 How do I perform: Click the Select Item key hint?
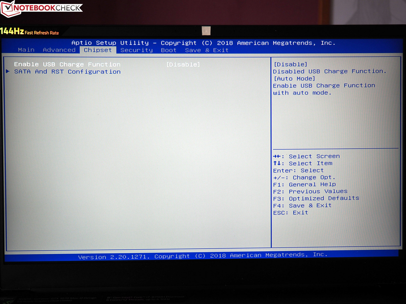point(303,163)
